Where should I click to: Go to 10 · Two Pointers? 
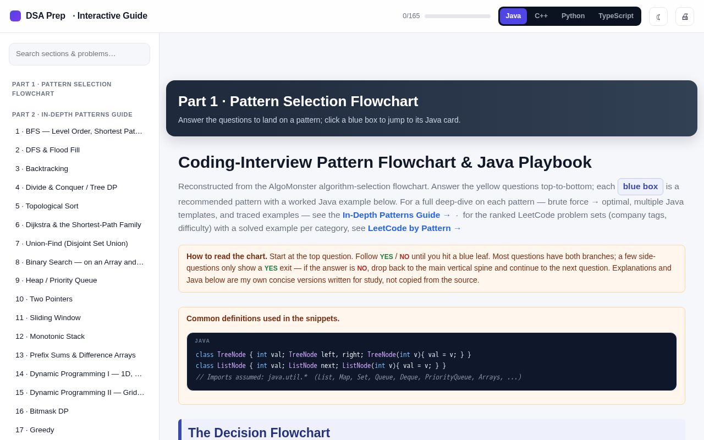pyautogui.click(x=79, y=299)
